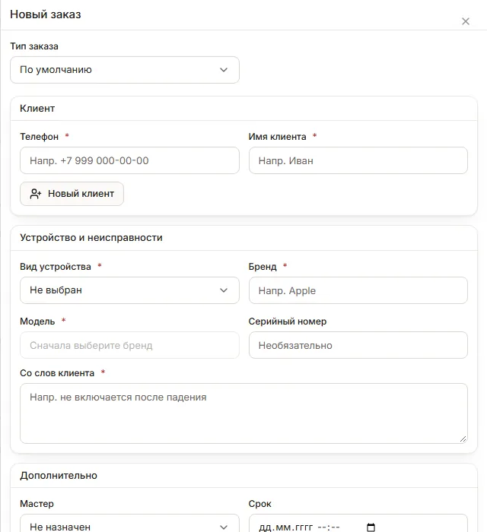Focus the Серийный номер field
Image resolution: width=487 pixels, height=532 pixels.
coord(358,345)
